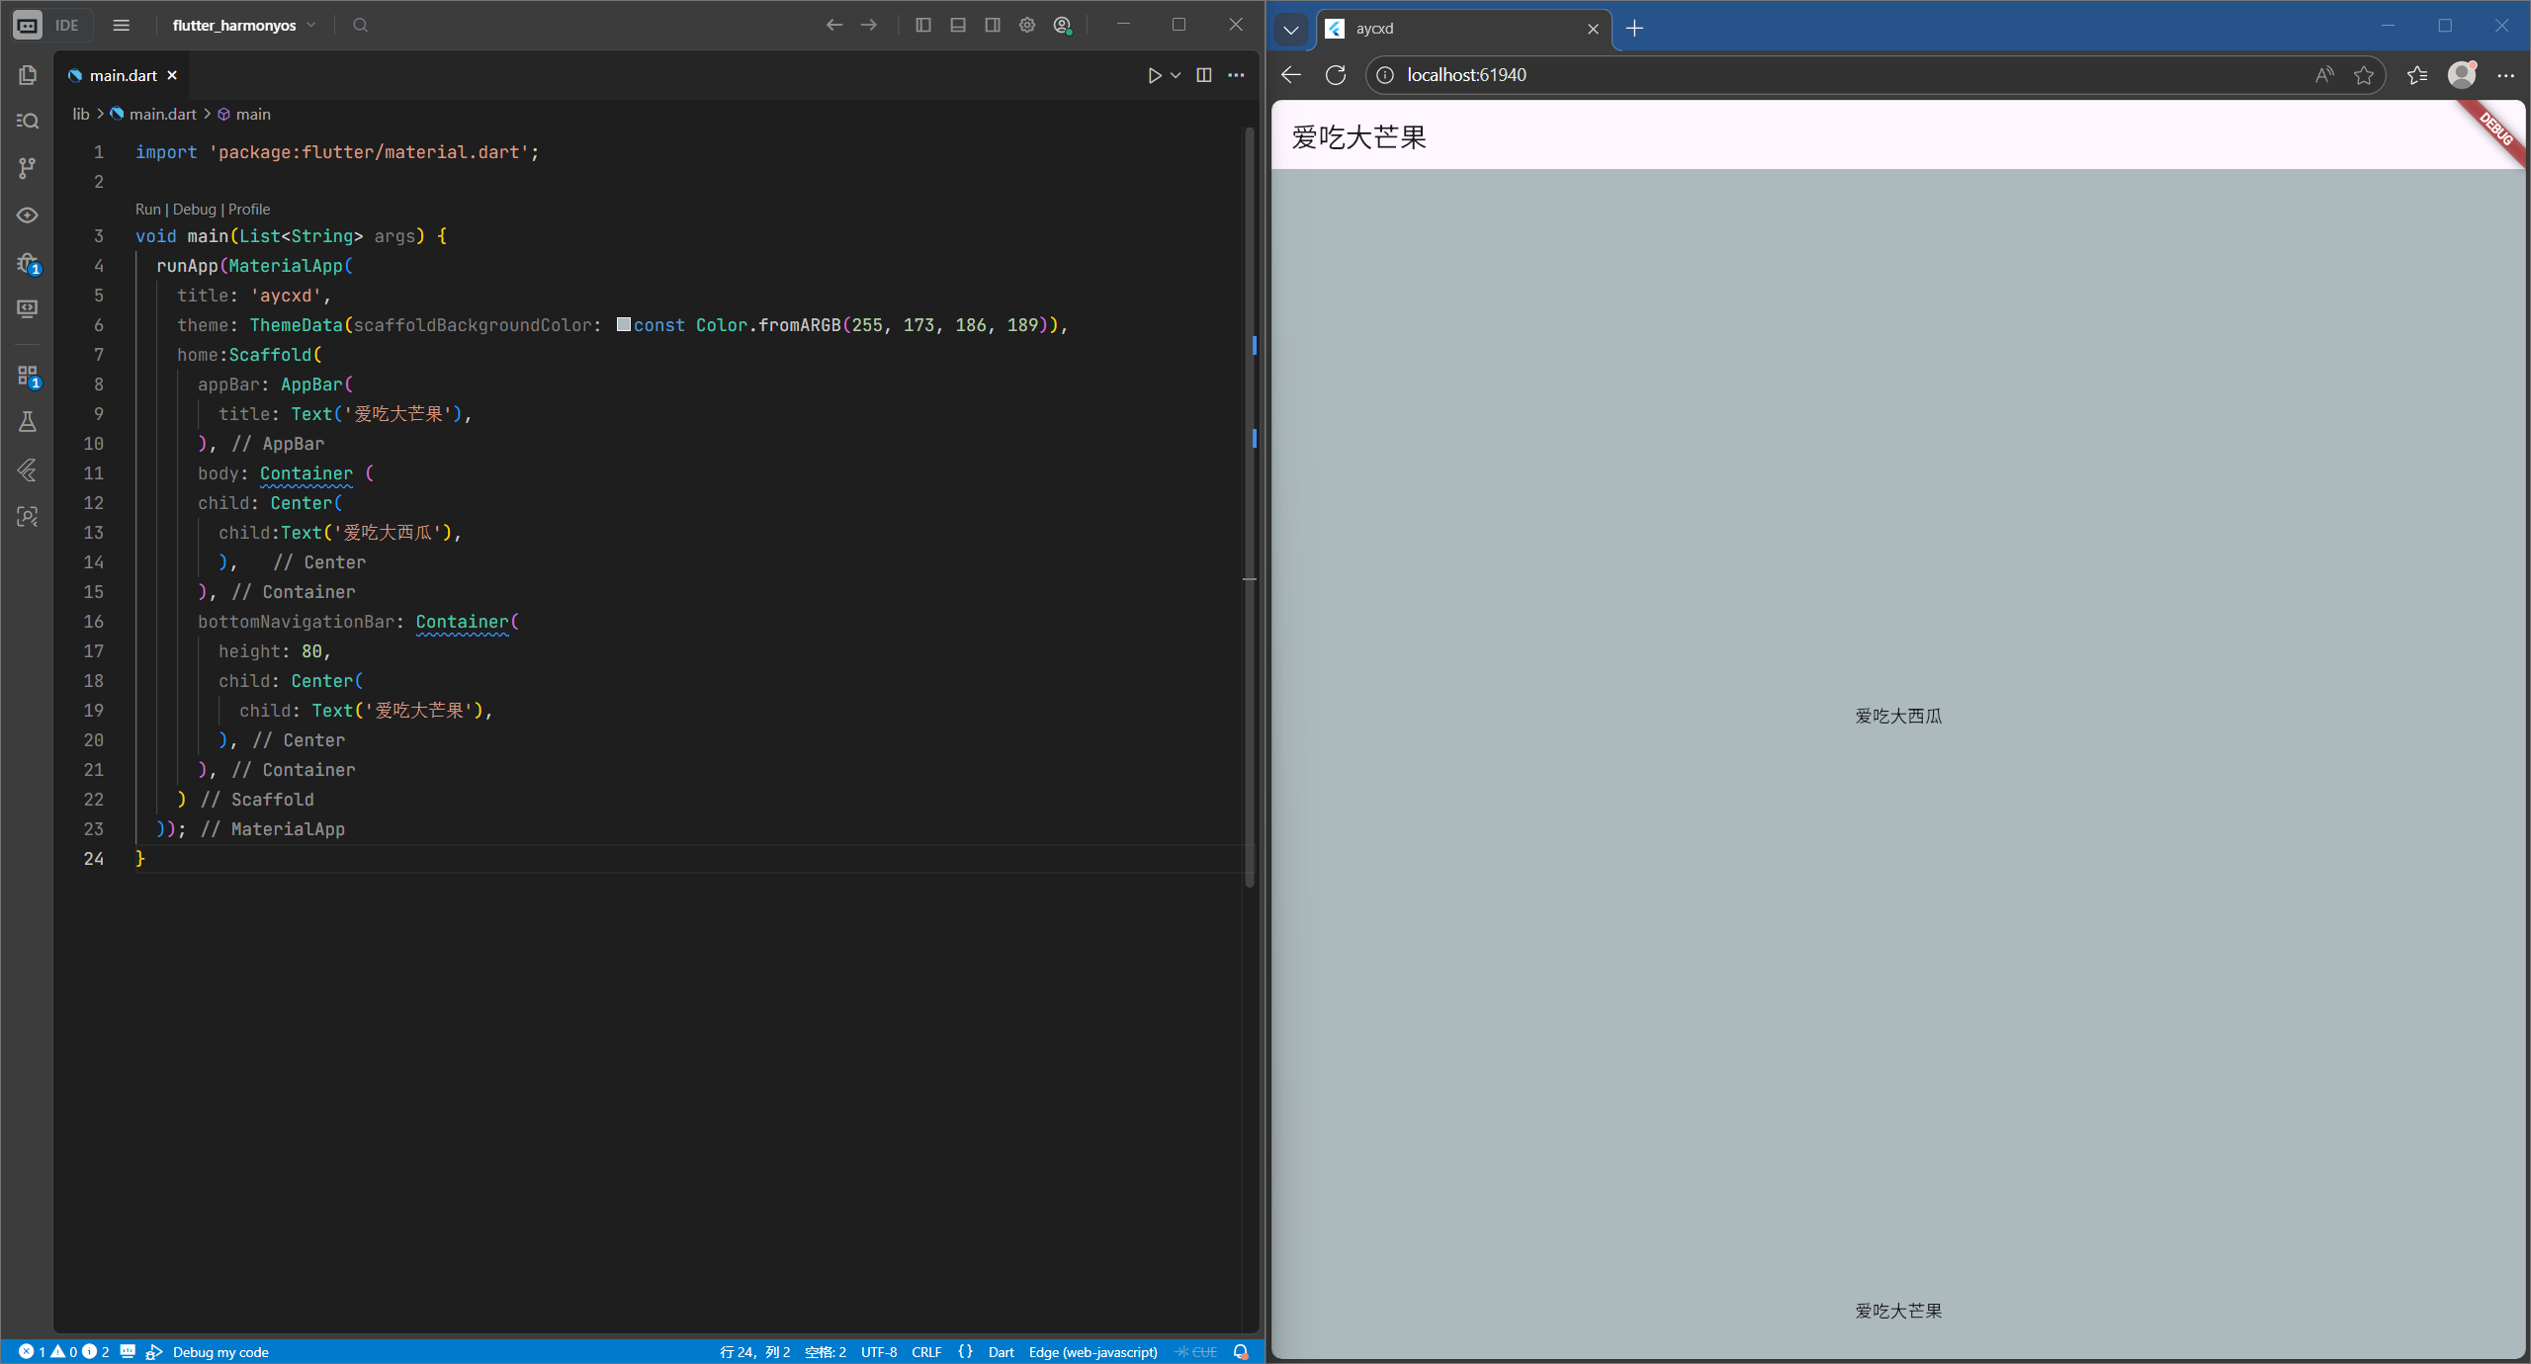This screenshot has height=1364, width=2531.
Task: Expand the run button dropdown arrow
Action: pos(1176,75)
